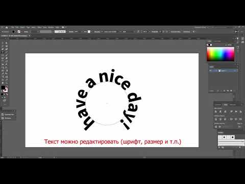Pick a color from the spectrum bar
Viewport: 245px width, 184px height.
[x=220, y=54]
